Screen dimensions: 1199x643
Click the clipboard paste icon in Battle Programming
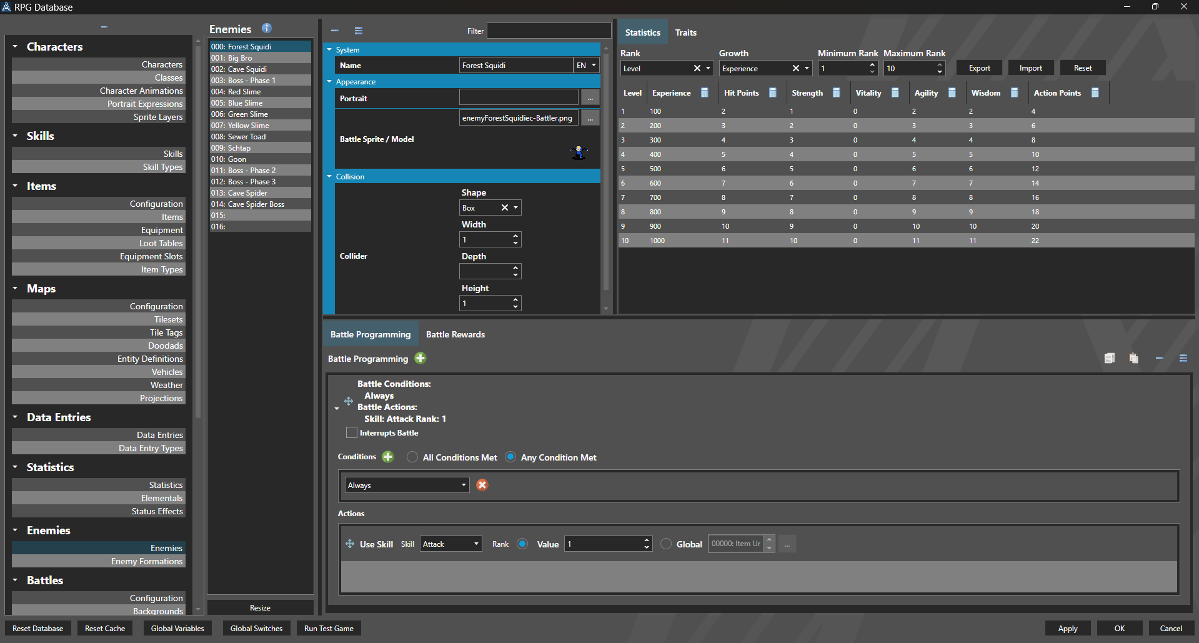point(1133,358)
